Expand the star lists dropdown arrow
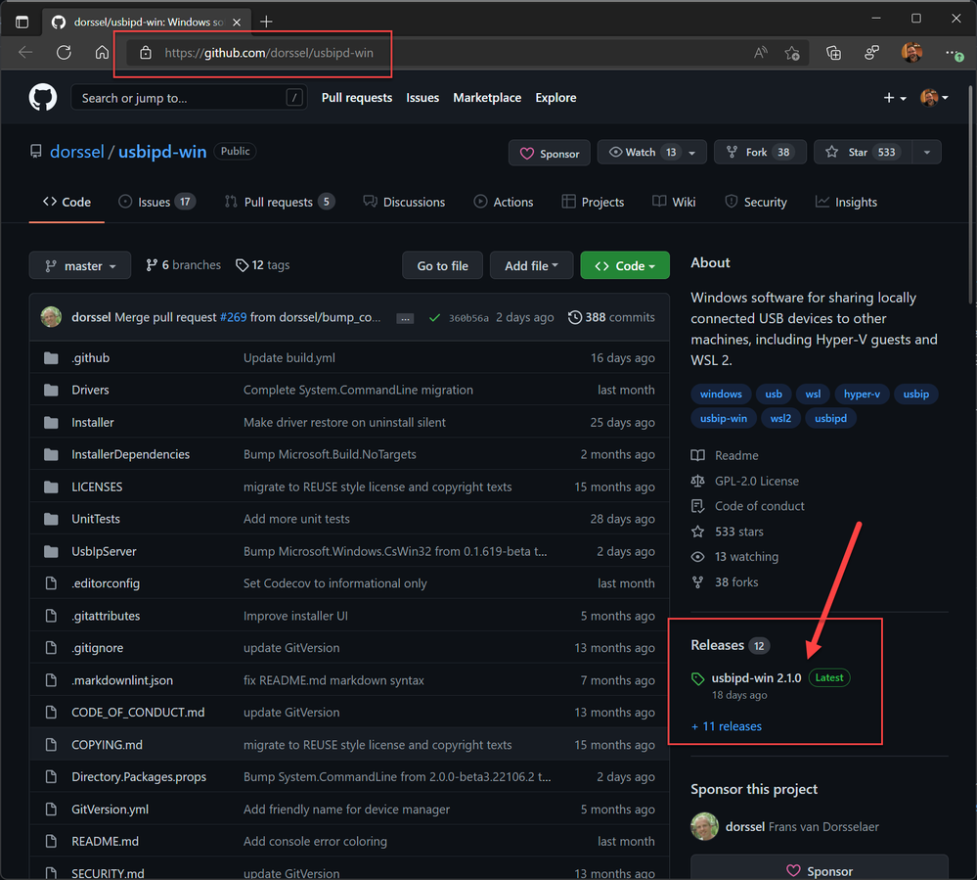 pos(926,152)
